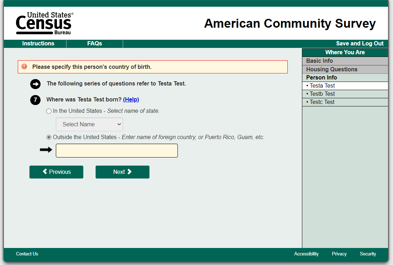Image resolution: width=393 pixels, height=265 pixels.
Task: Select 'Outside the United States' radio button
Action: [x=49, y=137]
